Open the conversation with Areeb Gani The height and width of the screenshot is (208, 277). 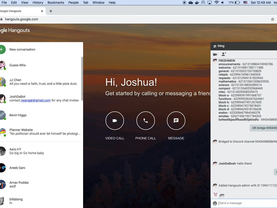pyautogui.click(x=41, y=168)
